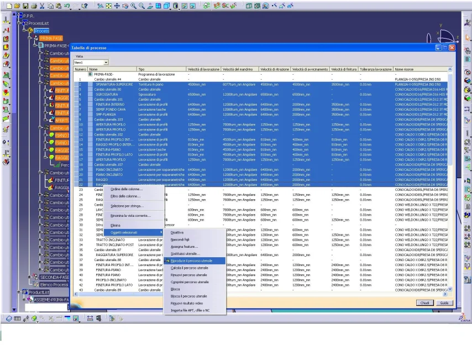472x354 pixels.
Task: Create a new document with the New icon
Action: click(x=9, y=6)
